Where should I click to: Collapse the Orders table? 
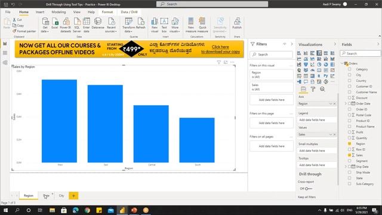342,63
